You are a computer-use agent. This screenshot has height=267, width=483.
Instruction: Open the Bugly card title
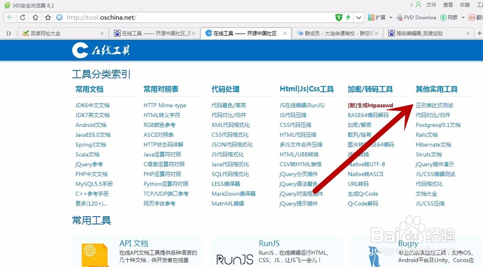pos(408,244)
